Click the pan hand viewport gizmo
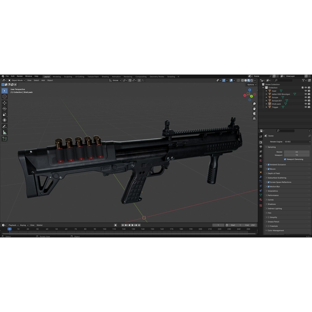This screenshot has width=312, height=312. (x=254, y=109)
